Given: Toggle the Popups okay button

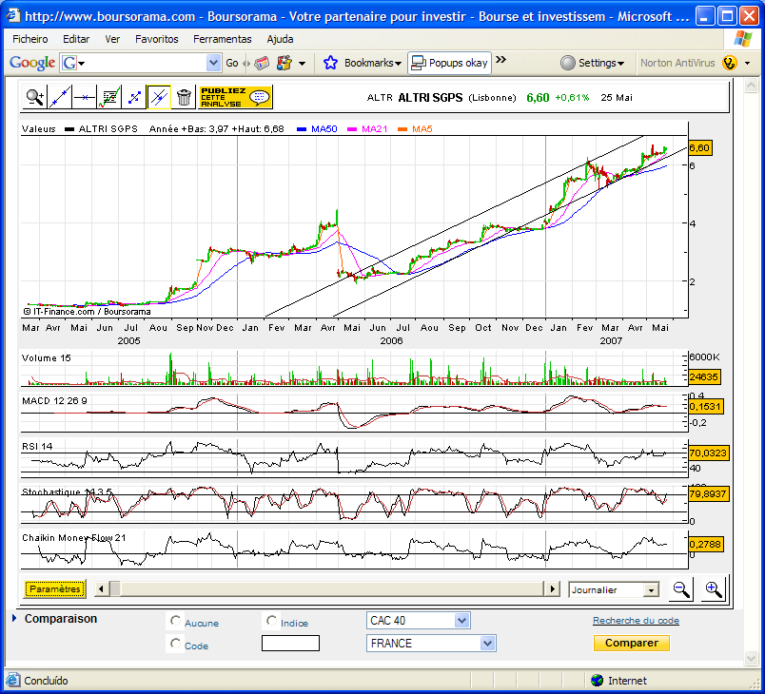Looking at the screenshot, I should point(449,63).
